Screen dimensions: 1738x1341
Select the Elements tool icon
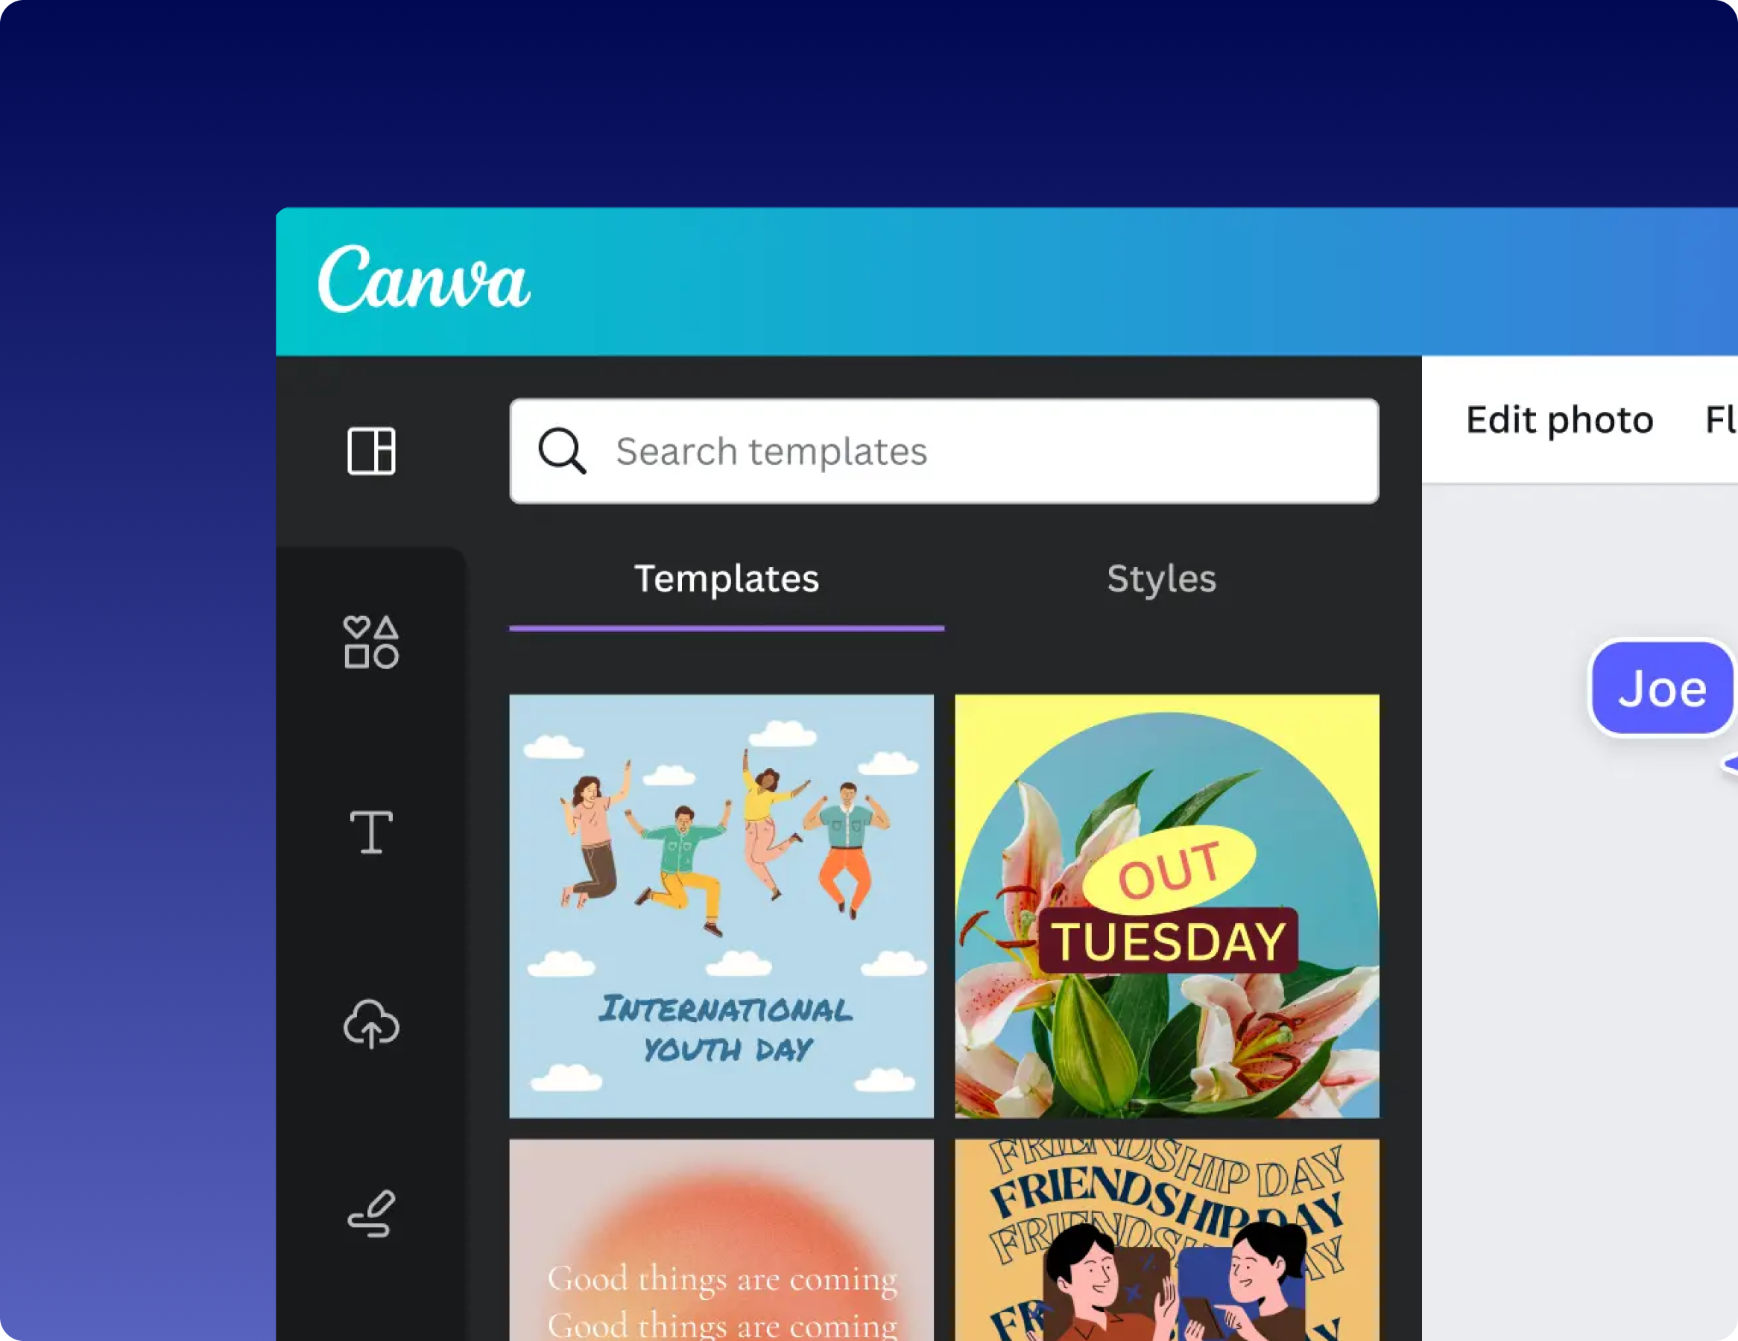coord(370,641)
